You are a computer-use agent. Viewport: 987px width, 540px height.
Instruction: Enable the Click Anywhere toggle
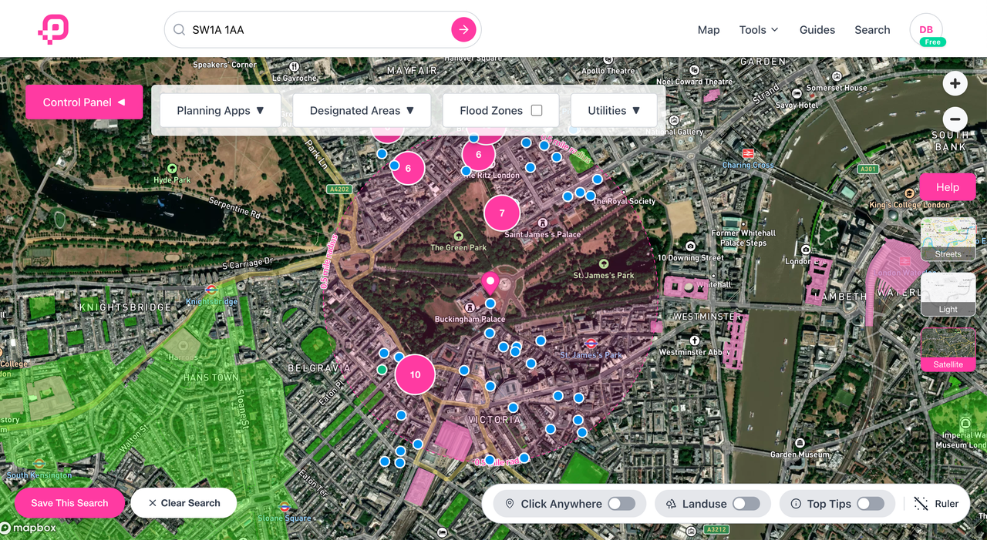click(622, 504)
